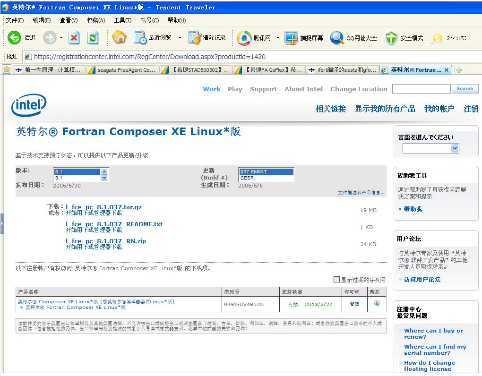Open the 工具(T) menu
Viewport: 482px width, 376px height.
point(122,20)
